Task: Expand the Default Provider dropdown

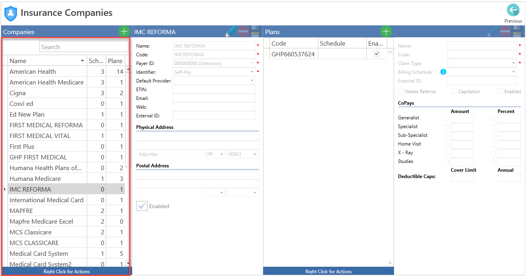Action: tap(252, 80)
